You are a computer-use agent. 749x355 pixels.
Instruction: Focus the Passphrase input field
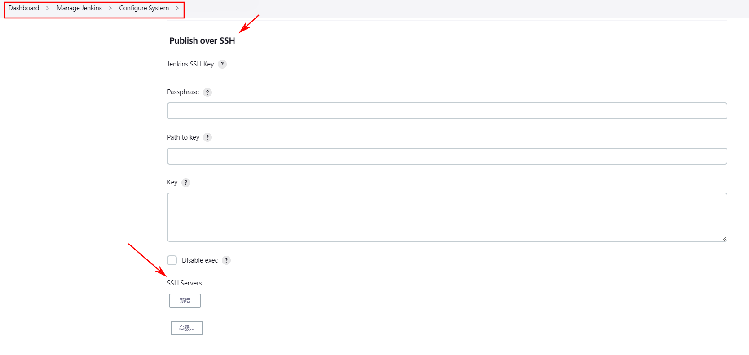pyautogui.click(x=447, y=111)
